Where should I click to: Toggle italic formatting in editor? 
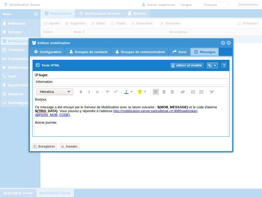[x=89, y=92]
